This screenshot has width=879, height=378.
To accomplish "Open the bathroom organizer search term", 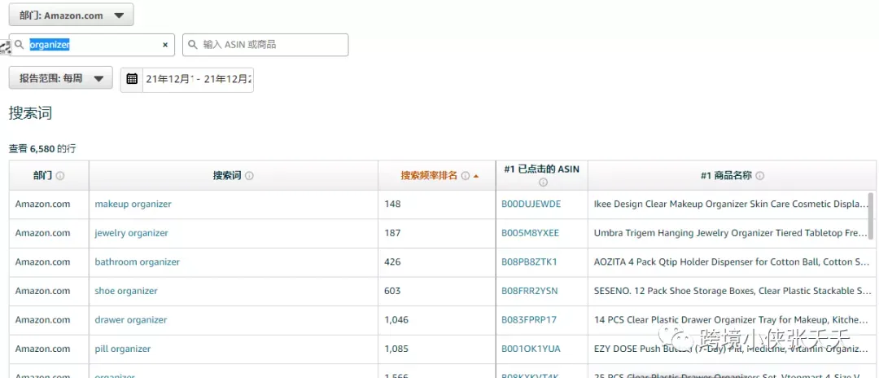I will [138, 262].
